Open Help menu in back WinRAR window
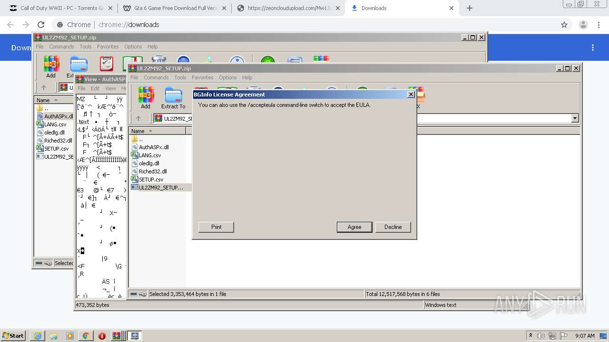The image size is (609, 342). coord(153,47)
